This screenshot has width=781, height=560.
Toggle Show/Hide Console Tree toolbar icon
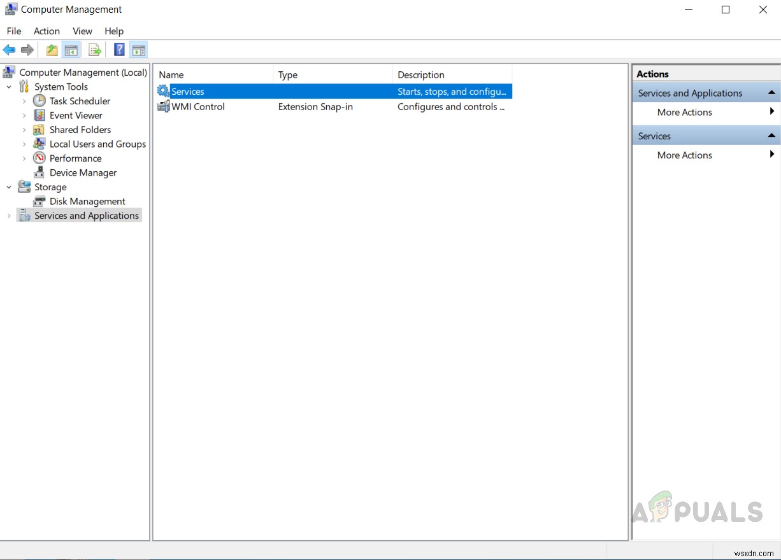pos(71,50)
